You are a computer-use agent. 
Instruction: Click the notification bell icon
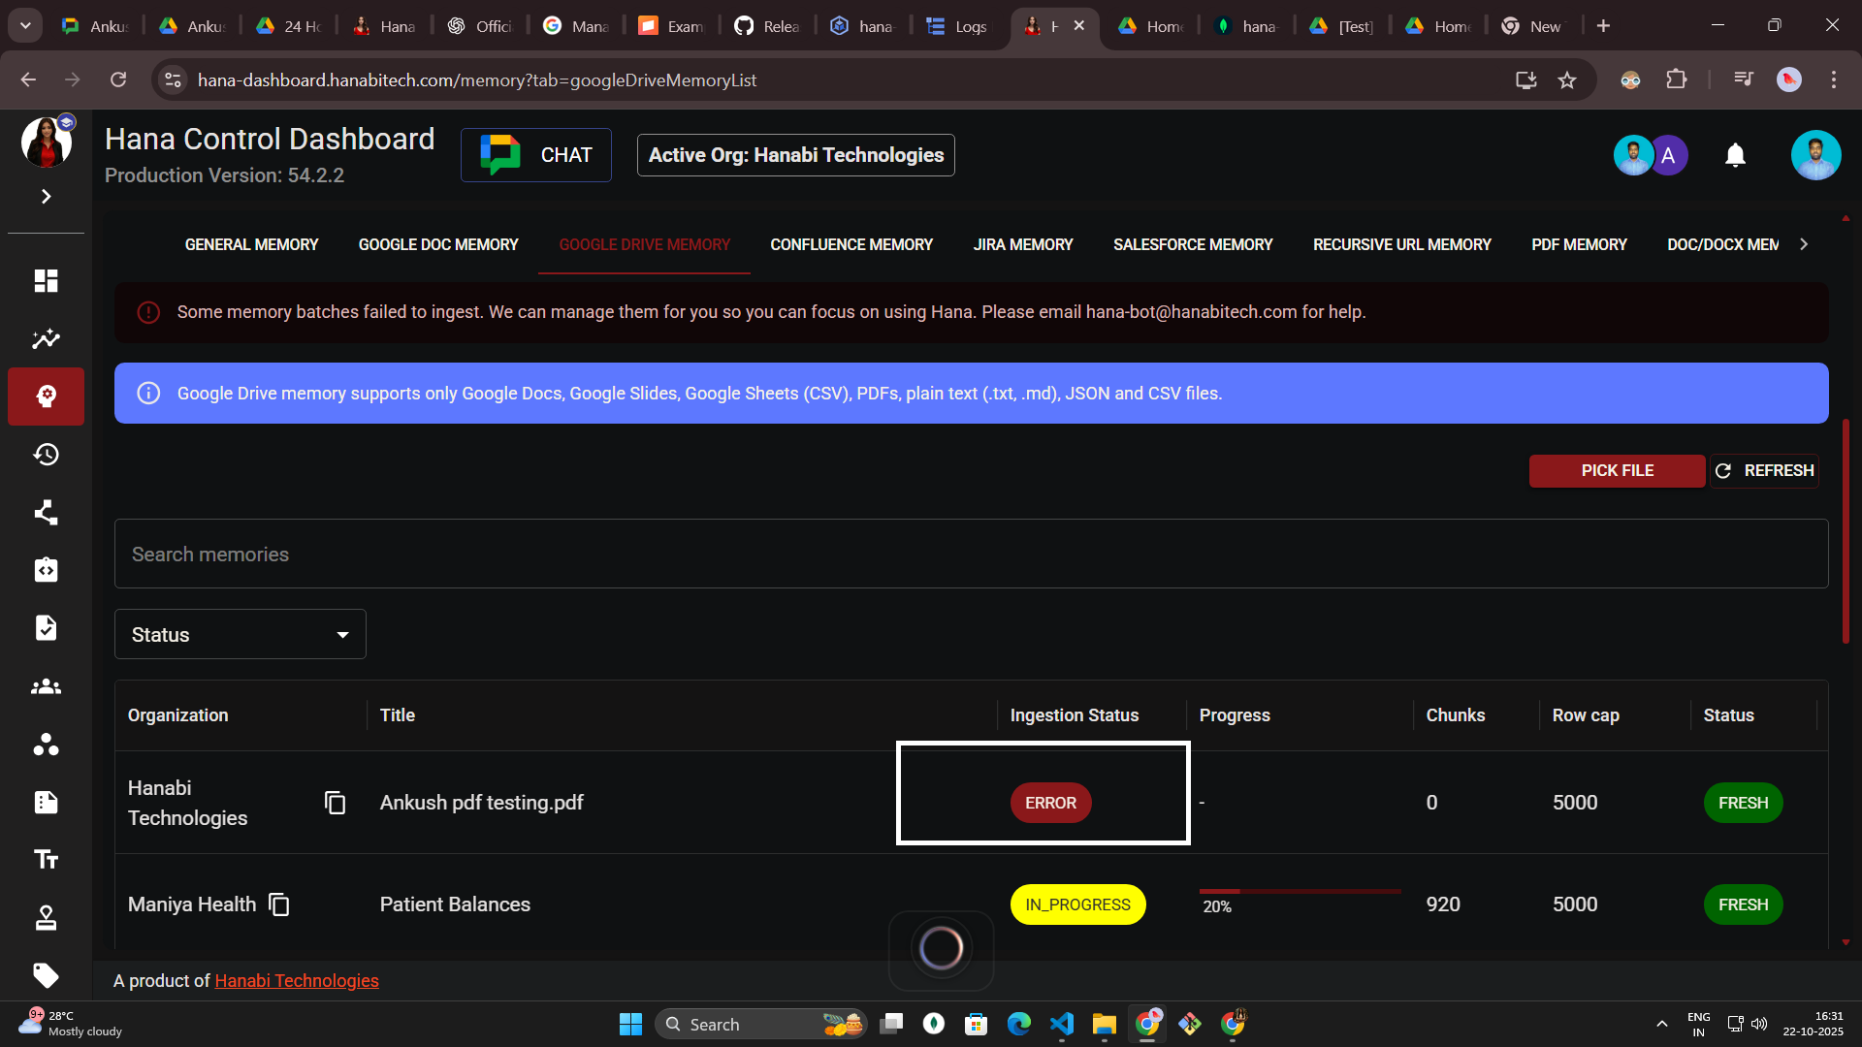(1735, 155)
